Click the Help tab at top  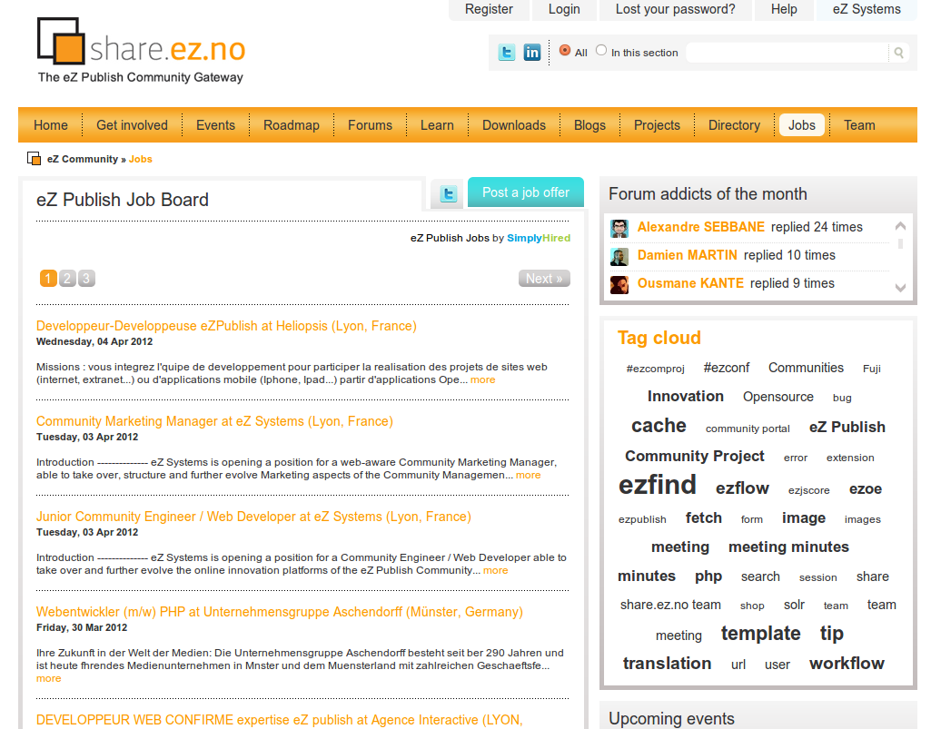coord(784,10)
